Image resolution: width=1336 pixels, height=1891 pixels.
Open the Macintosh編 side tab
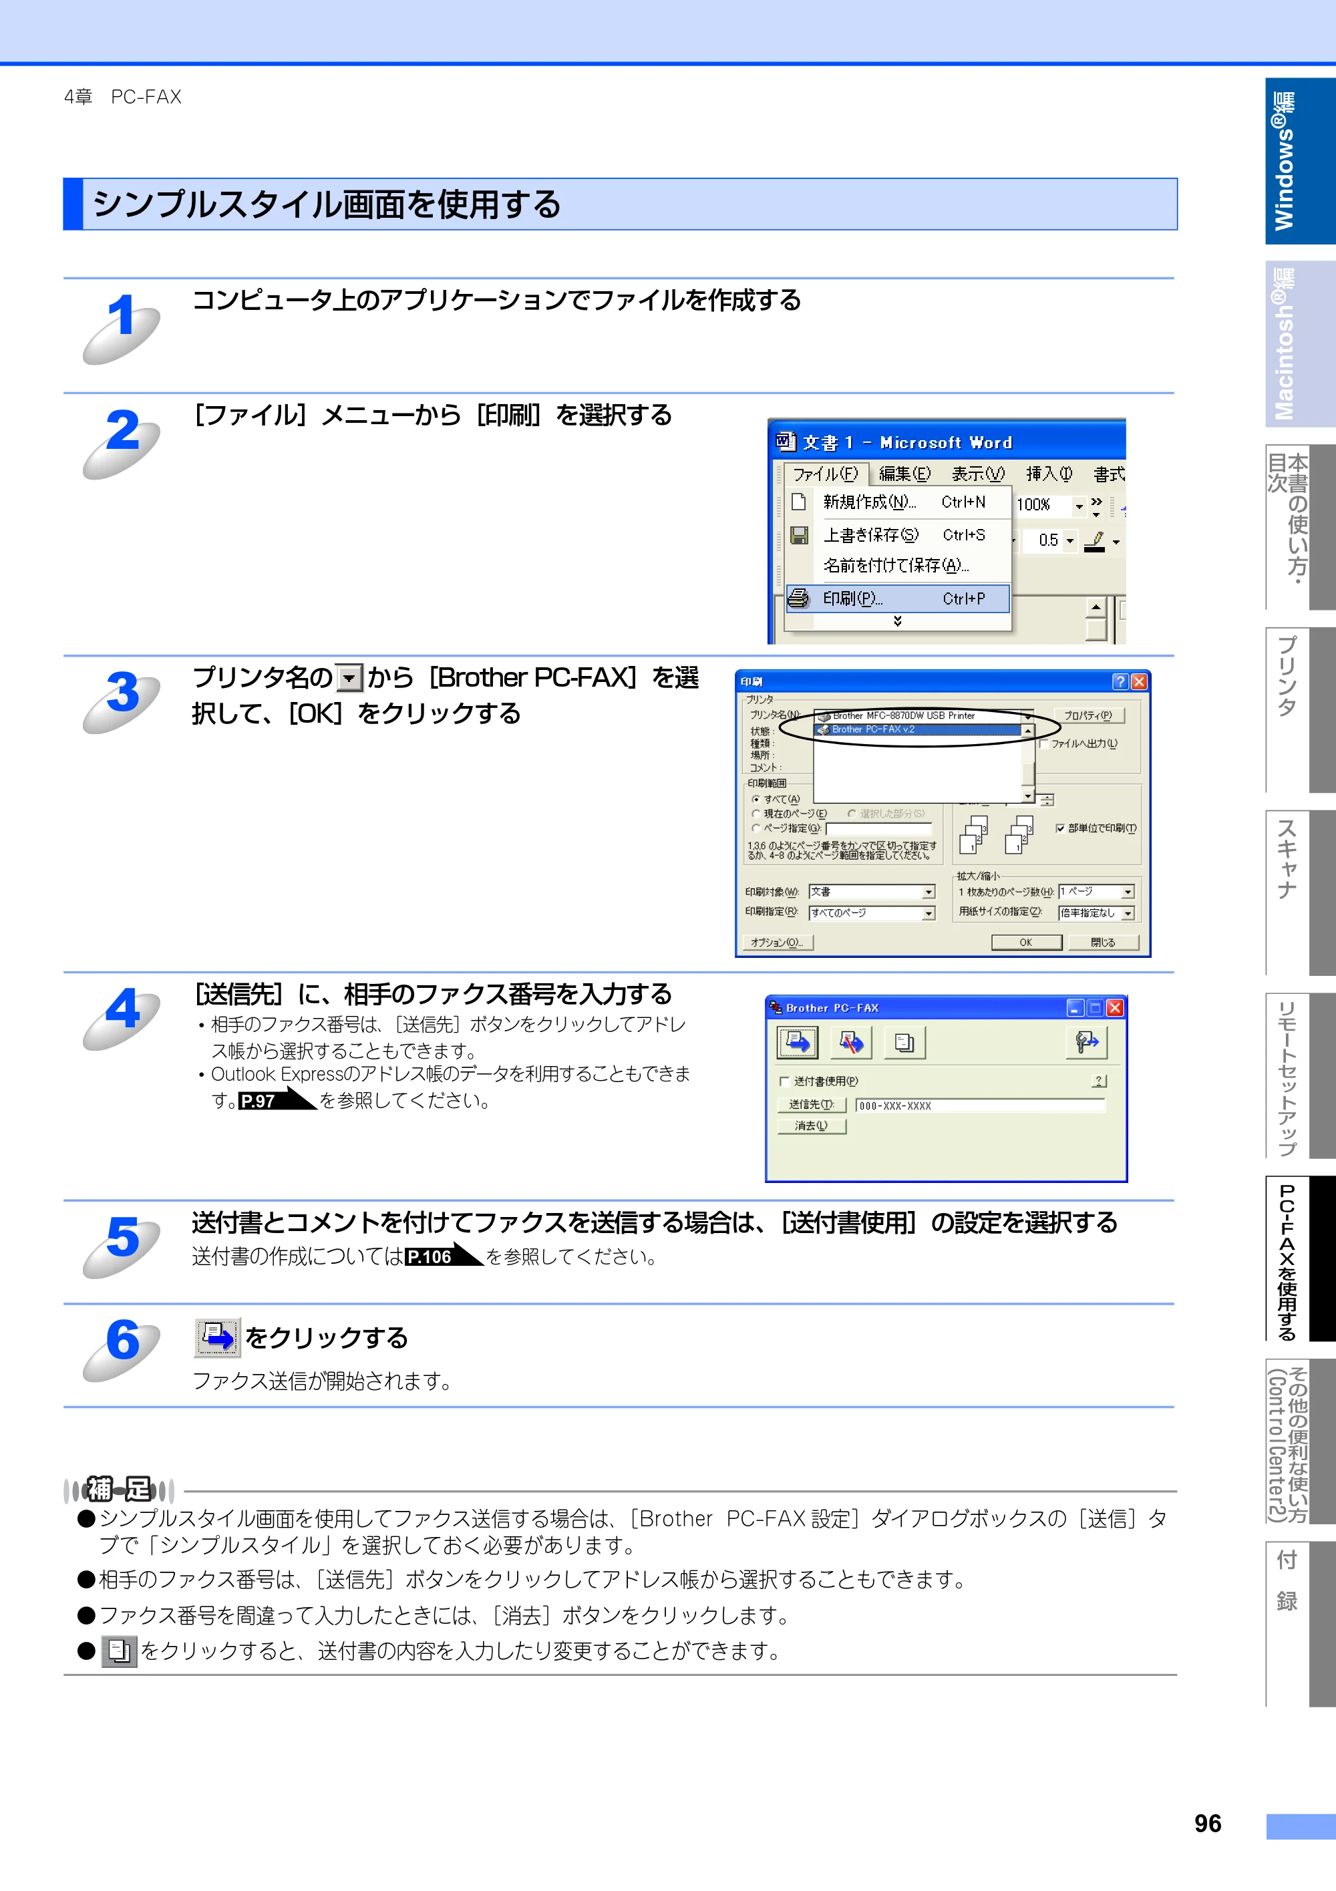(1300, 343)
